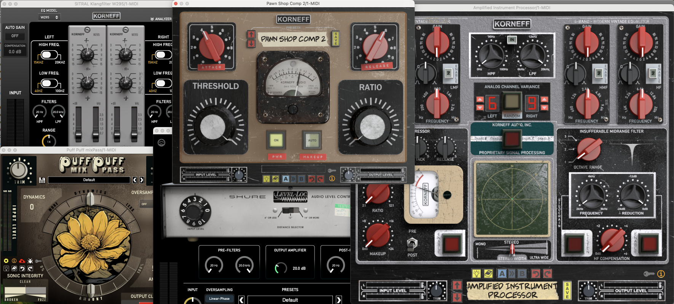Open the Default presets field in the Level-Loc plugin
This screenshot has width=674, height=304.
[290, 300]
